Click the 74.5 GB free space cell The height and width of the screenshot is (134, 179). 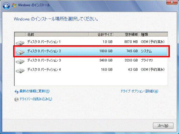(132, 51)
